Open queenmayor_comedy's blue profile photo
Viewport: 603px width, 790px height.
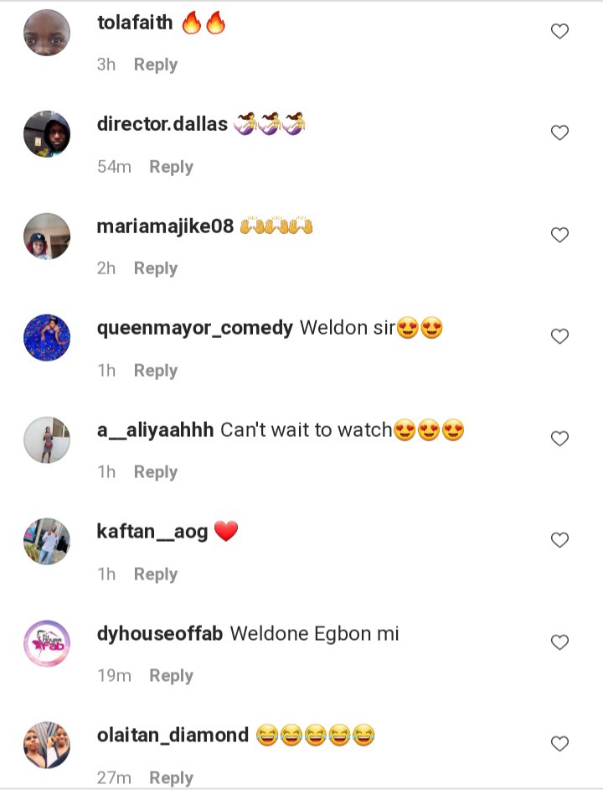pos(47,338)
